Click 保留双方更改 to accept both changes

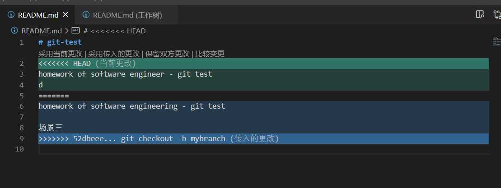click(x=168, y=54)
